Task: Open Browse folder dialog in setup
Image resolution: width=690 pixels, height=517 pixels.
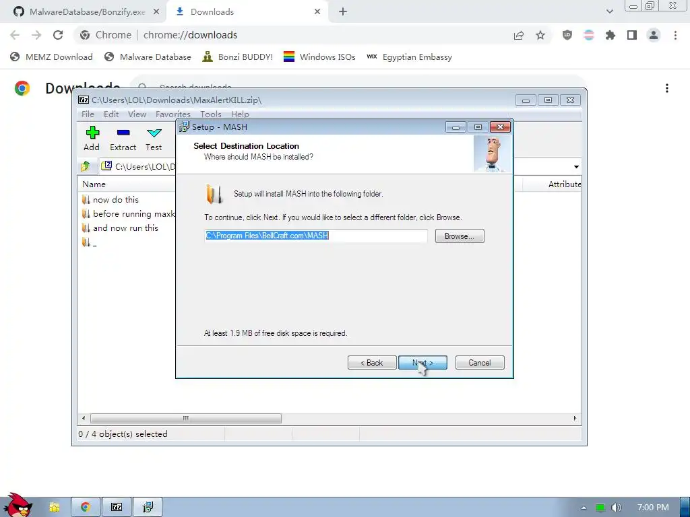Action: coord(460,236)
